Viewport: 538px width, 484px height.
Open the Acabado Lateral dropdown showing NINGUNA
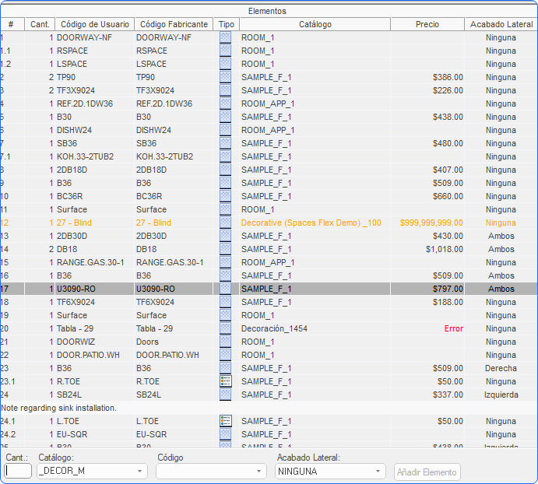point(330,471)
